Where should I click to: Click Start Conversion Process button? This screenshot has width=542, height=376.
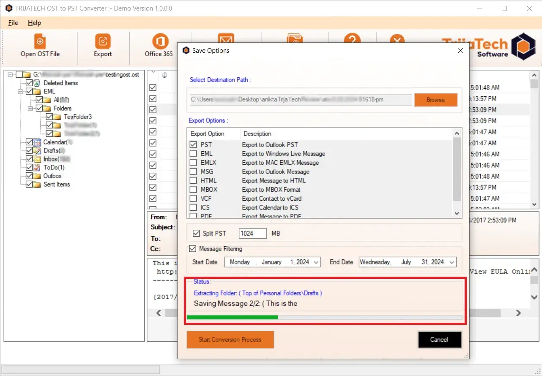[230, 340]
